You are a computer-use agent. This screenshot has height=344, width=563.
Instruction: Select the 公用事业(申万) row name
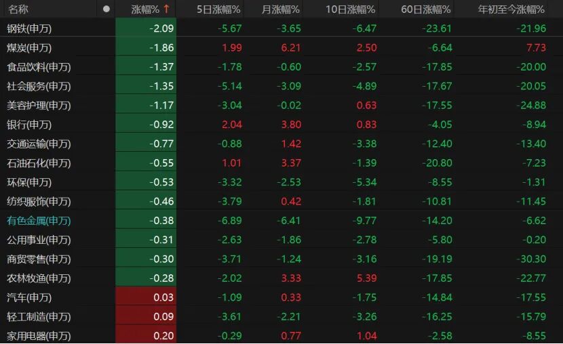[39, 240]
